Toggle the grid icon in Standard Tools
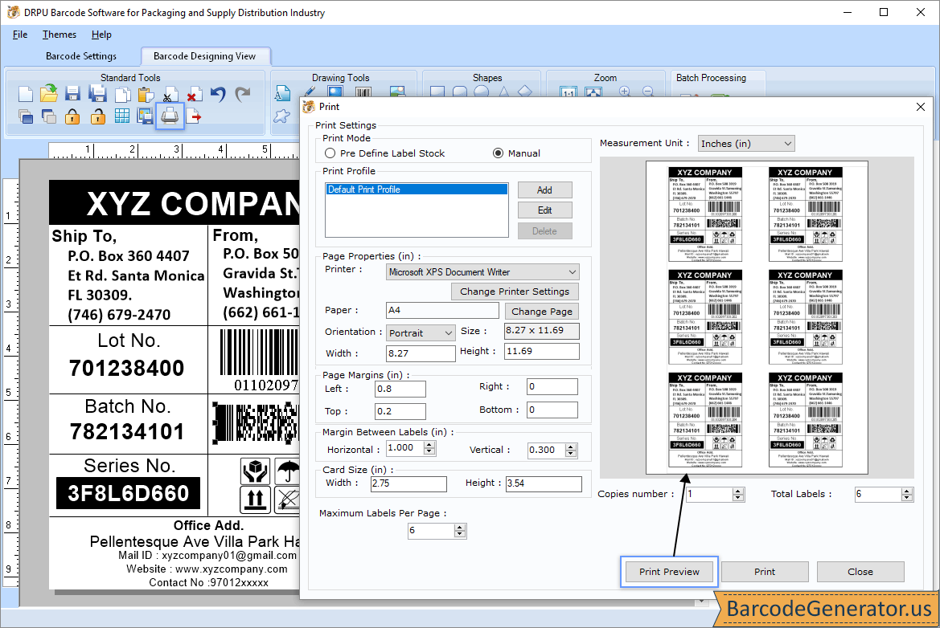Viewport: 940px width, 628px height. coord(122,116)
